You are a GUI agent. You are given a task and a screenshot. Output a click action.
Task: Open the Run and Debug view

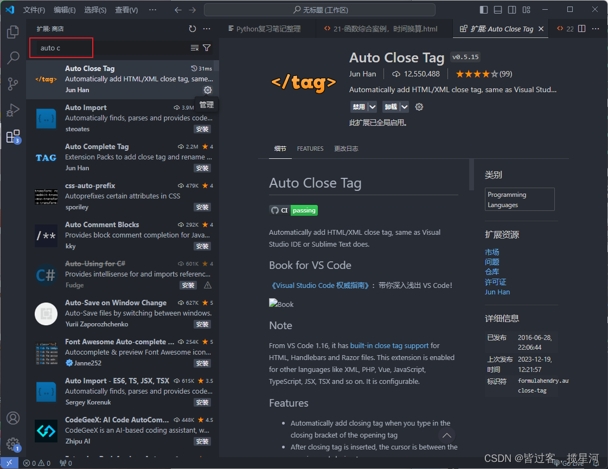13,110
